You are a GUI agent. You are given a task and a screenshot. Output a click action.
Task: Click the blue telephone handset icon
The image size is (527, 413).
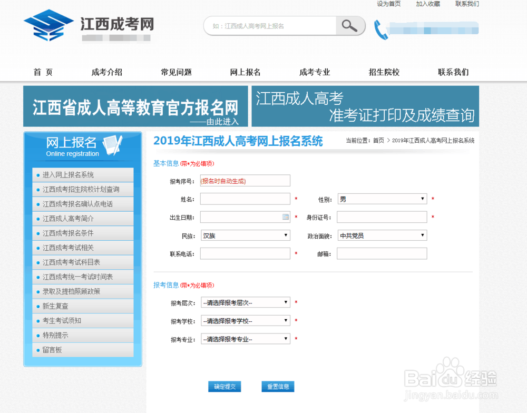coord(381,30)
